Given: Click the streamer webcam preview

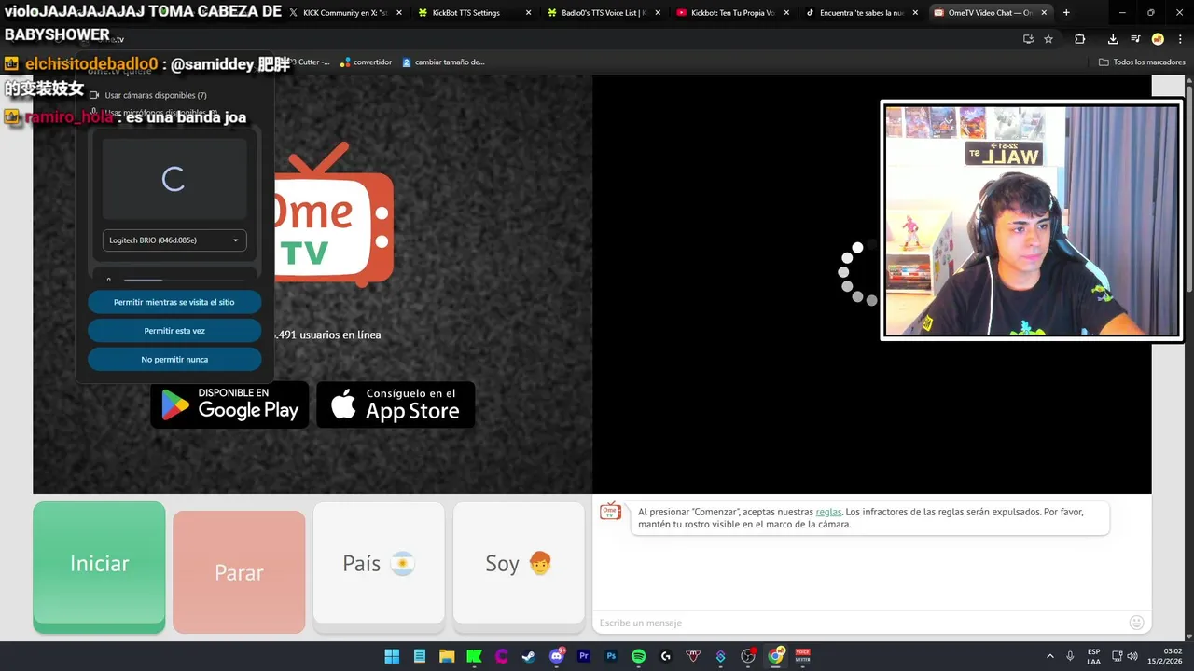Looking at the screenshot, I should pos(1032,220).
